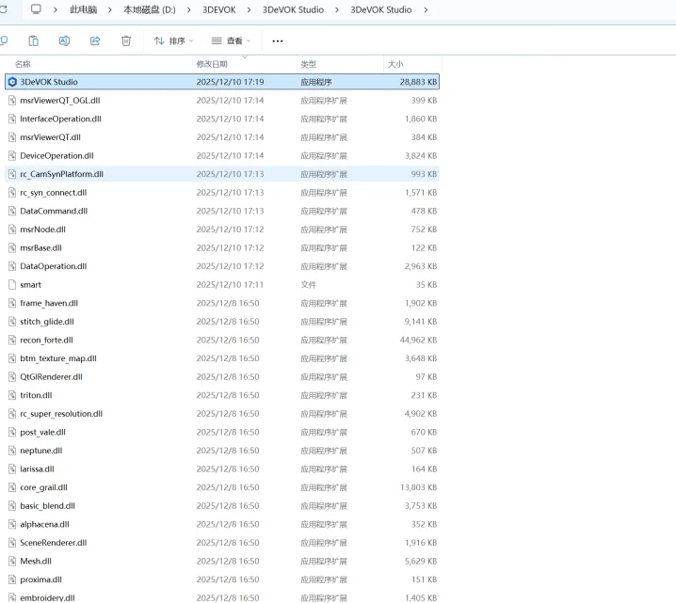The width and height of the screenshot is (676, 603).
Task: Click the 名称 column header
Action: (23, 64)
